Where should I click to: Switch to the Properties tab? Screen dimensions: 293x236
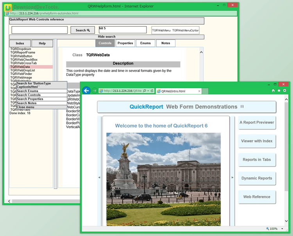click(125, 43)
